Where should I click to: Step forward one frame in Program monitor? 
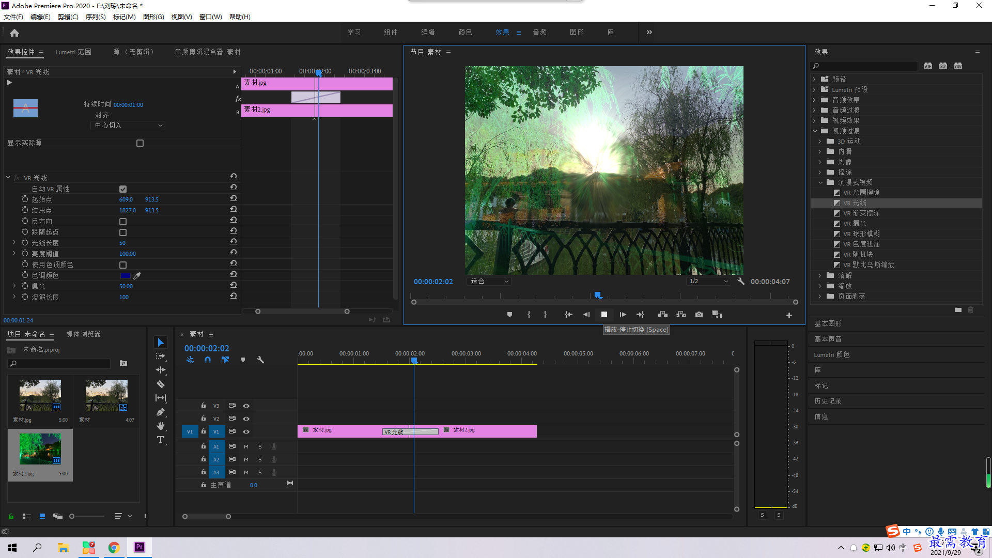(623, 315)
